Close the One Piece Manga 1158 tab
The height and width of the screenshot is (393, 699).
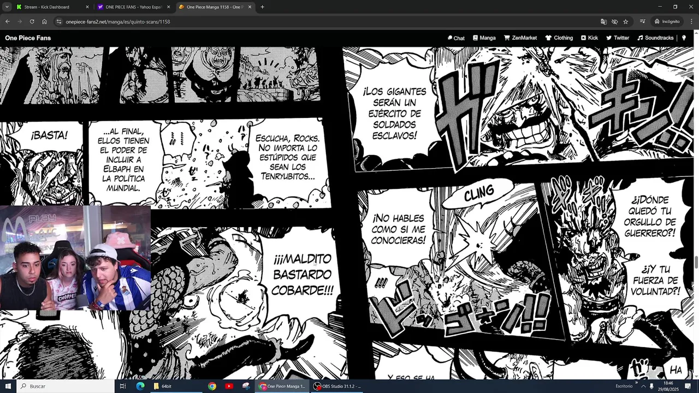coord(250,7)
